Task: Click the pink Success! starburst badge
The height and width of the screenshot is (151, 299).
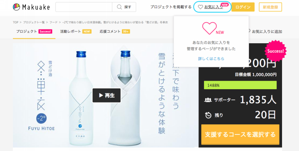Action: [275, 51]
